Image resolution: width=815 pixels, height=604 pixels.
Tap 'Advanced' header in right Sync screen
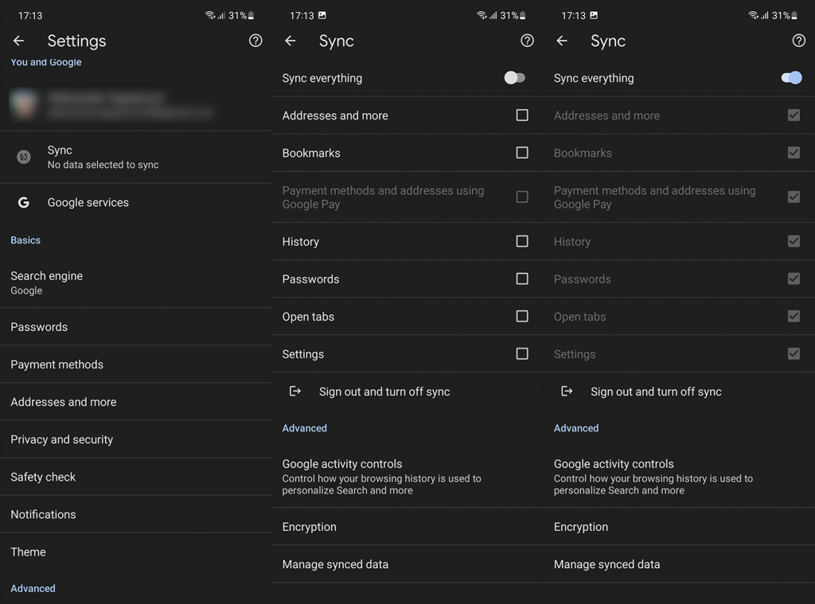coord(576,428)
